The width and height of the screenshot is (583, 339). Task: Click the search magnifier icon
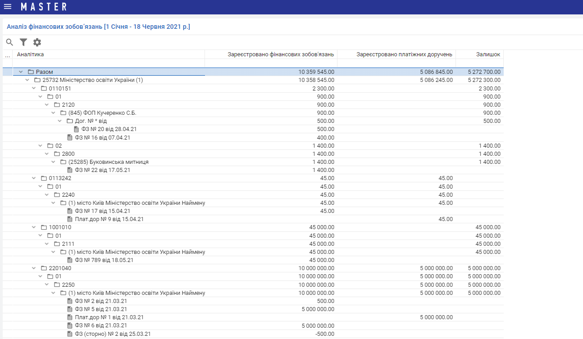pyautogui.click(x=9, y=42)
